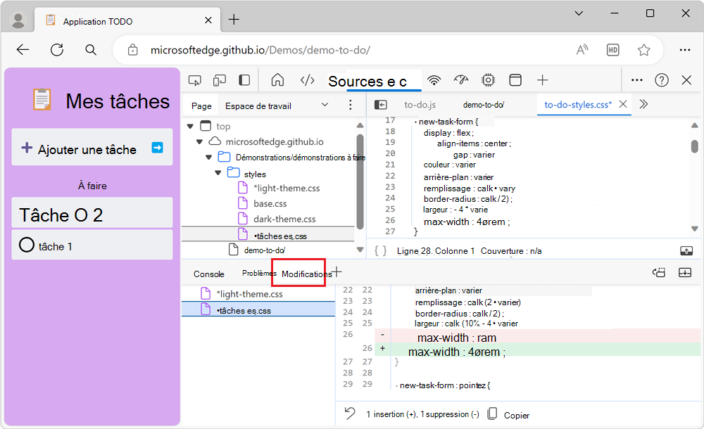Collapse the microsoftedge.github.io node
Viewport: 704px width, 429px height.
point(200,142)
